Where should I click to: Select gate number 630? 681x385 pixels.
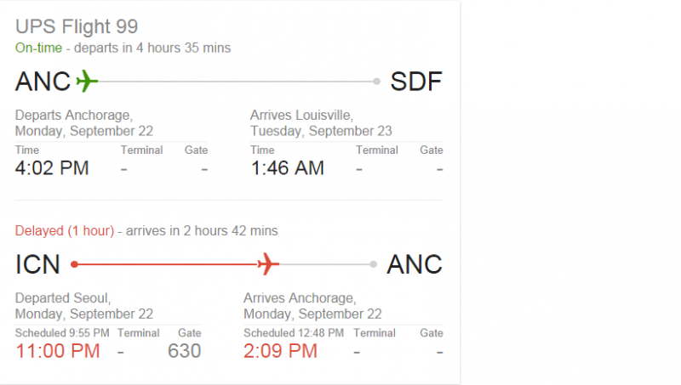(184, 350)
